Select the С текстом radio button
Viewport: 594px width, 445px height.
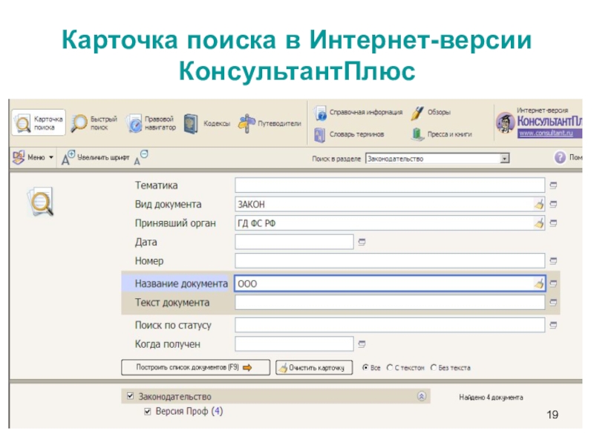pyautogui.click(x=389, y=367)
